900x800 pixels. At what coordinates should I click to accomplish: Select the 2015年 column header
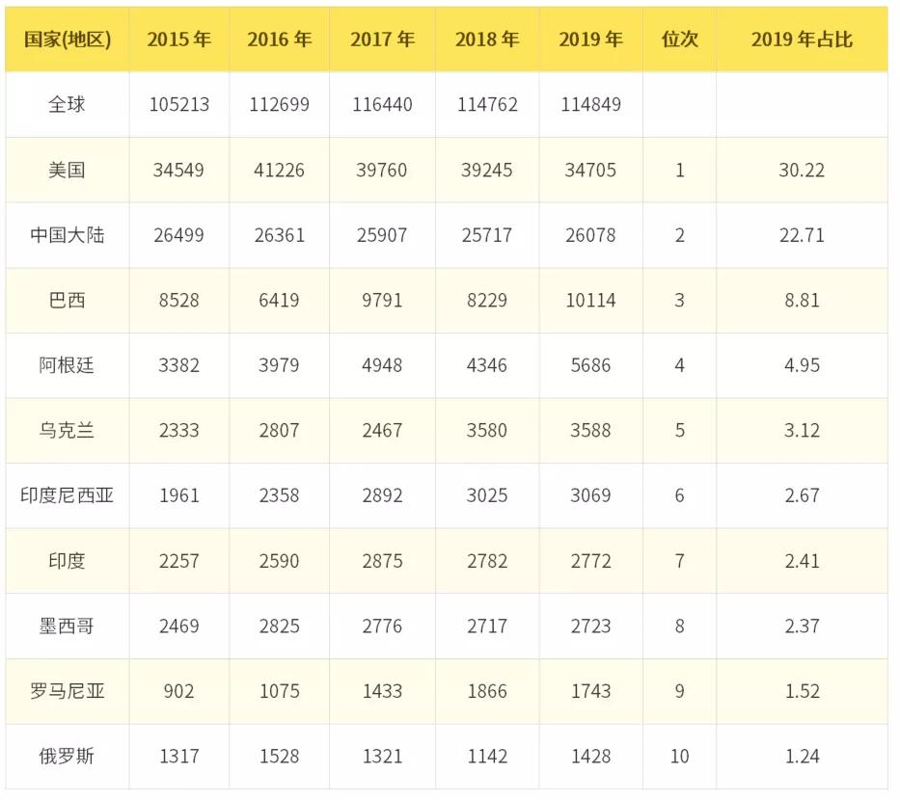[178, 39]
